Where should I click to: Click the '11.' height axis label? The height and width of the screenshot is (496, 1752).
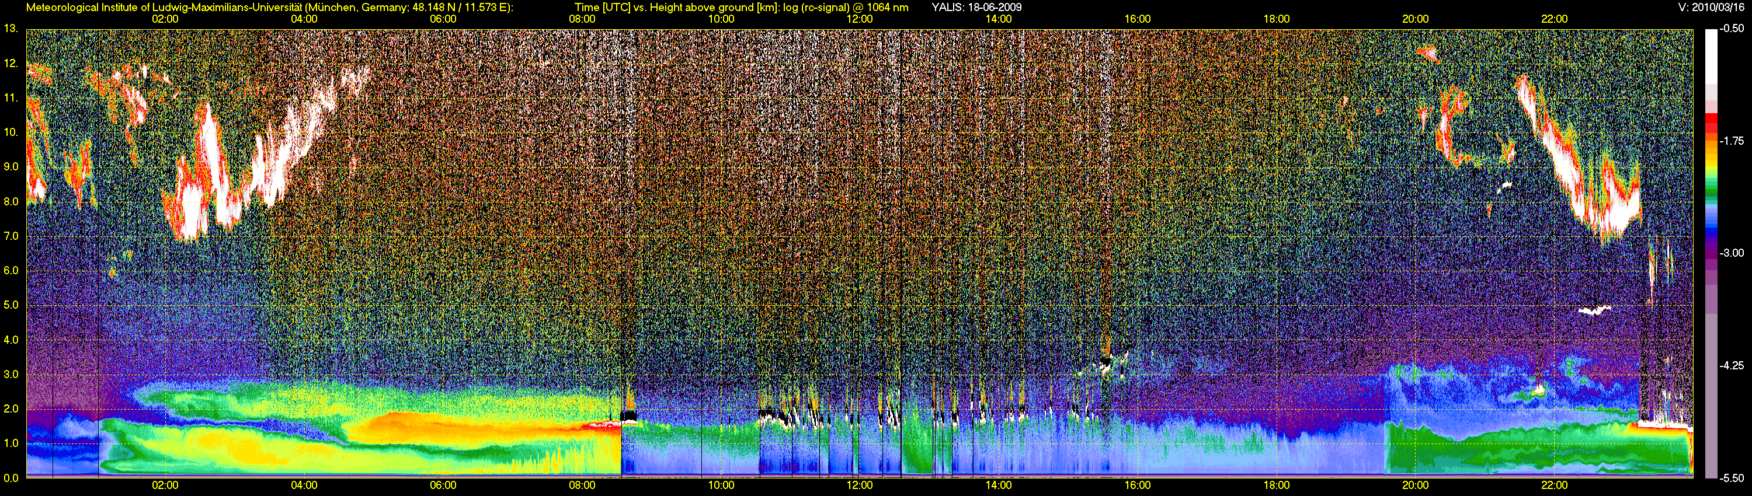11,98
